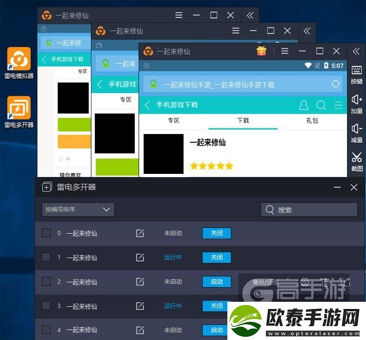366x340 pixels.
Task: Tick the checkbox for instance 4
Action: click(46, 329)
